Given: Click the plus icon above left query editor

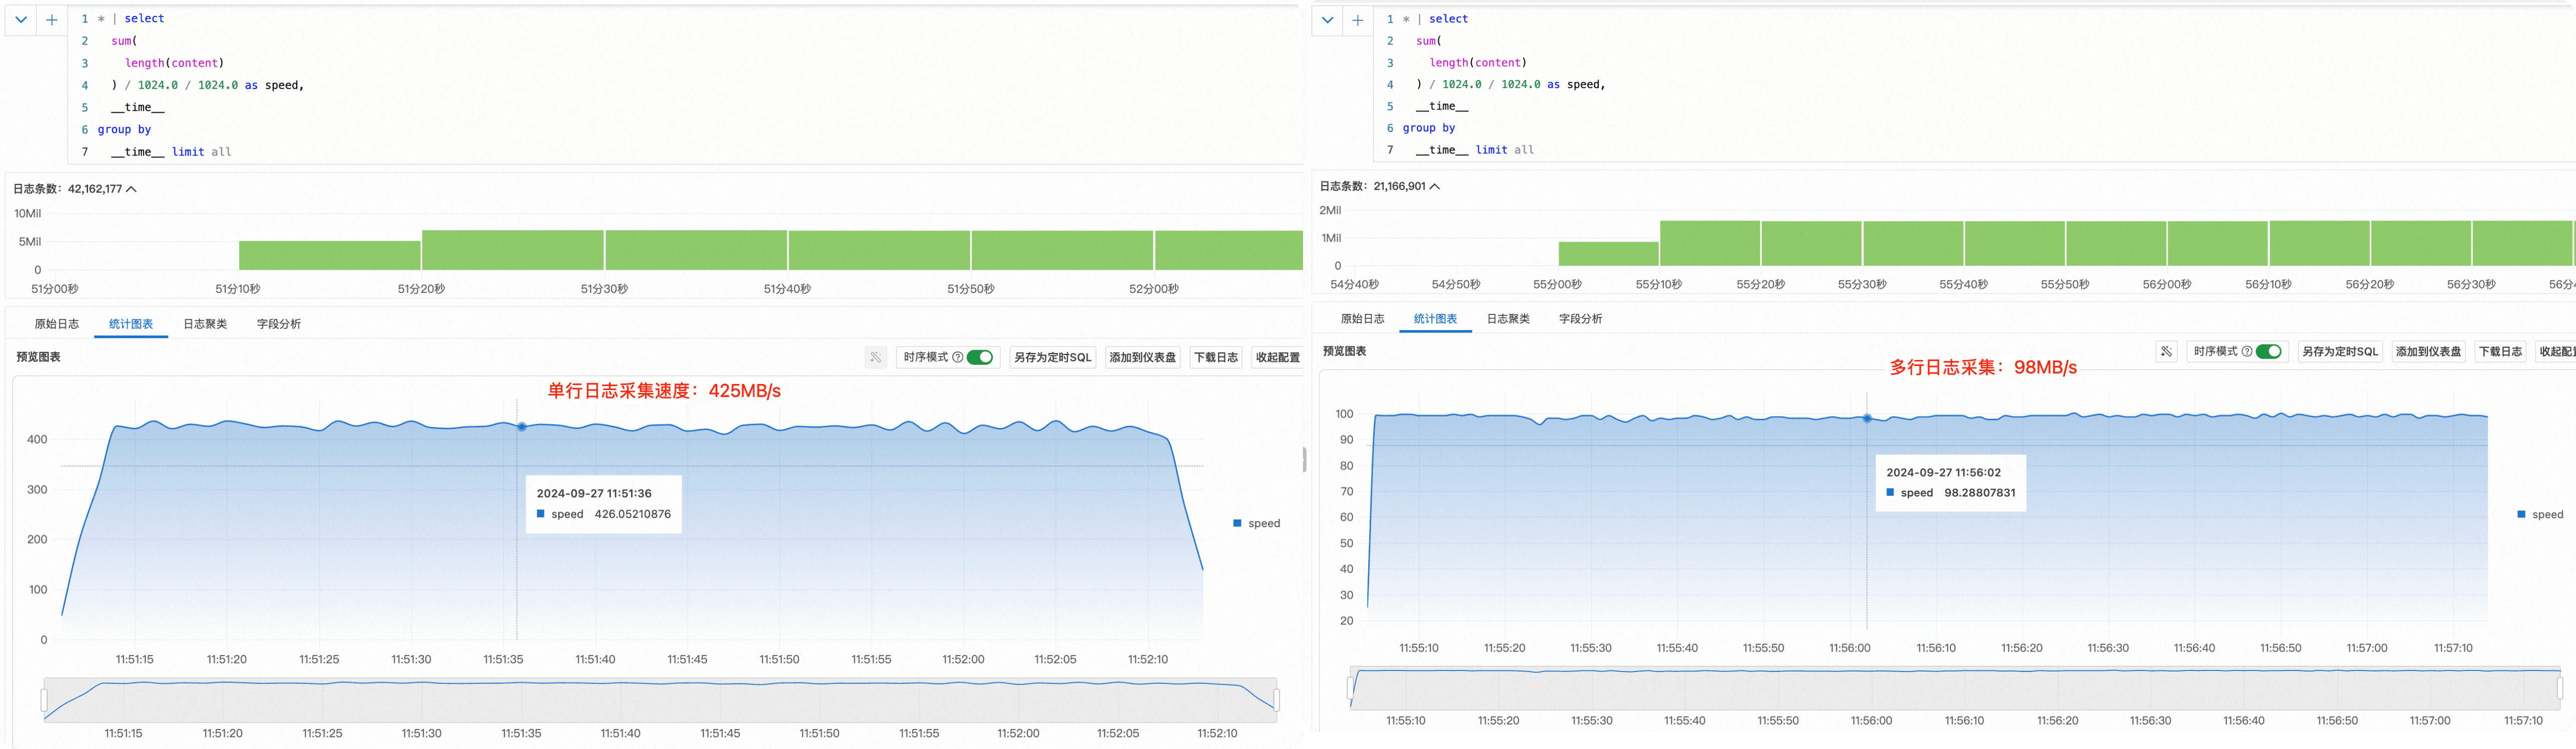Looking at the screenshot, I should (x=52, y=20).
